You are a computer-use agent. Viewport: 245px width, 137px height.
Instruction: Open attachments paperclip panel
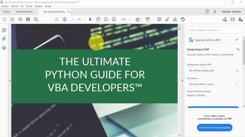4,39
